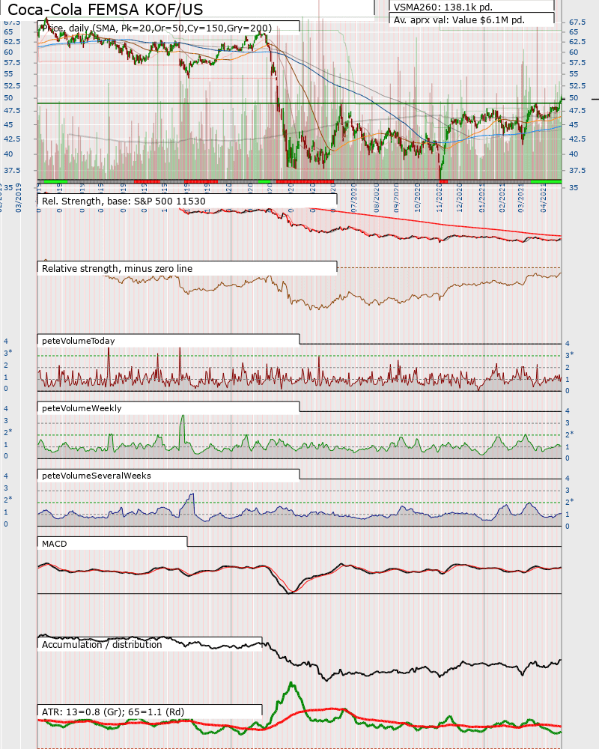Viewport: 599px width, 749px height.
Task: Click the 2* label right of peteVolumeWeekly
Action: point(569,434)
